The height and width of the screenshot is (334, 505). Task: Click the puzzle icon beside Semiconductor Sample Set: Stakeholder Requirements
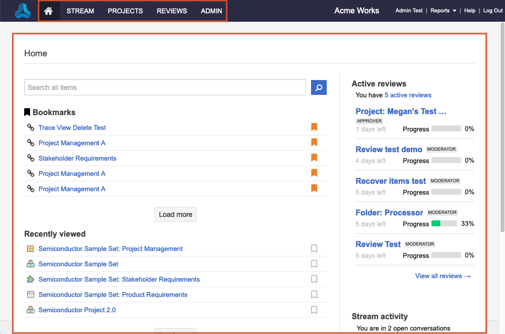31,280
